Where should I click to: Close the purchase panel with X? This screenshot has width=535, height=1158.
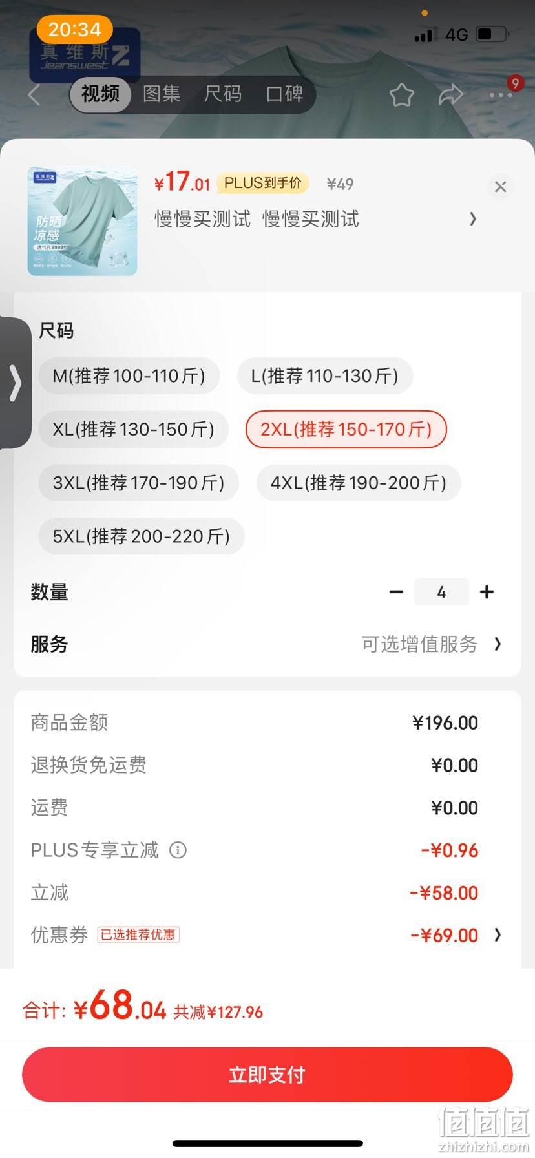coord(500,187)
